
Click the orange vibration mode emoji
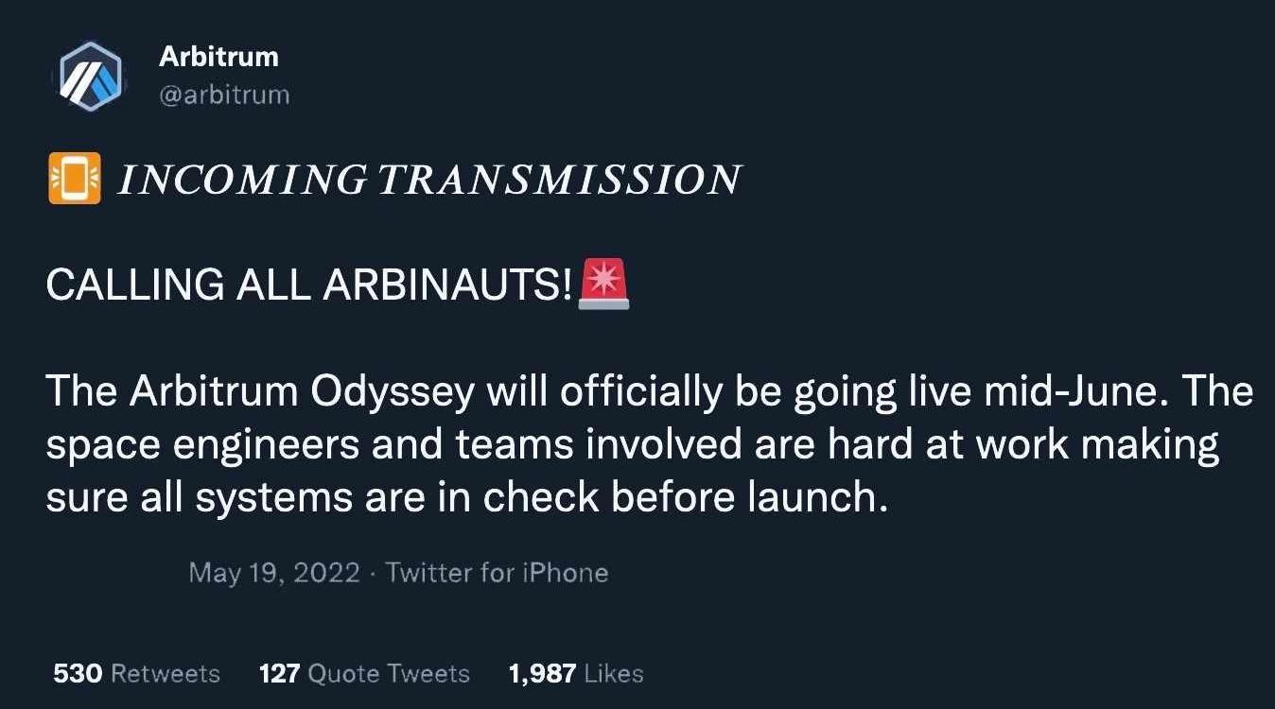[74, 178]
